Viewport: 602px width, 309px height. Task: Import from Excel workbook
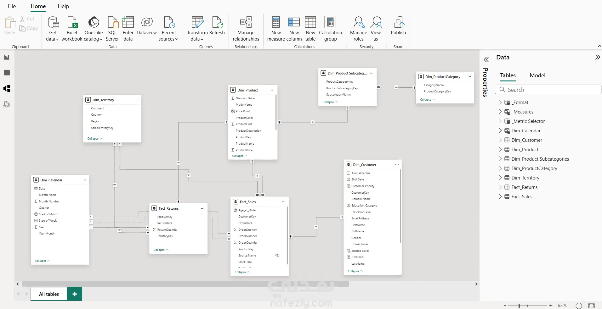click(72, 29)
